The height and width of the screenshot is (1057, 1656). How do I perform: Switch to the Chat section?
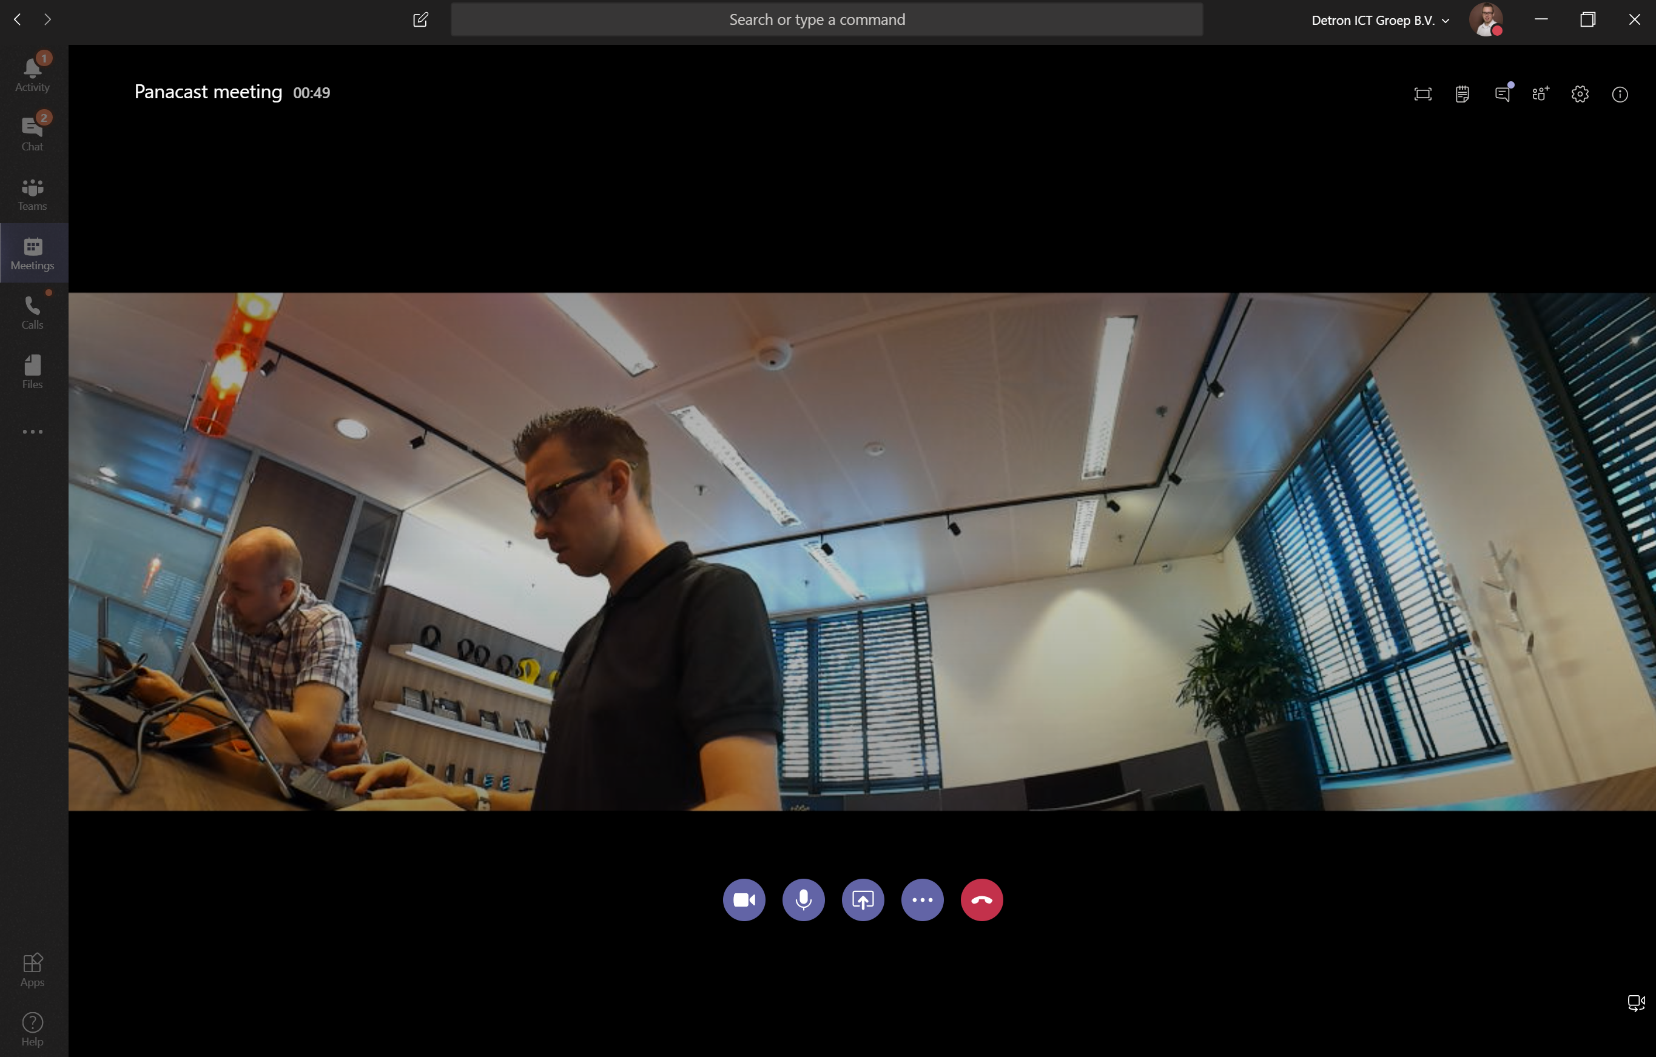tap(32, 133)
